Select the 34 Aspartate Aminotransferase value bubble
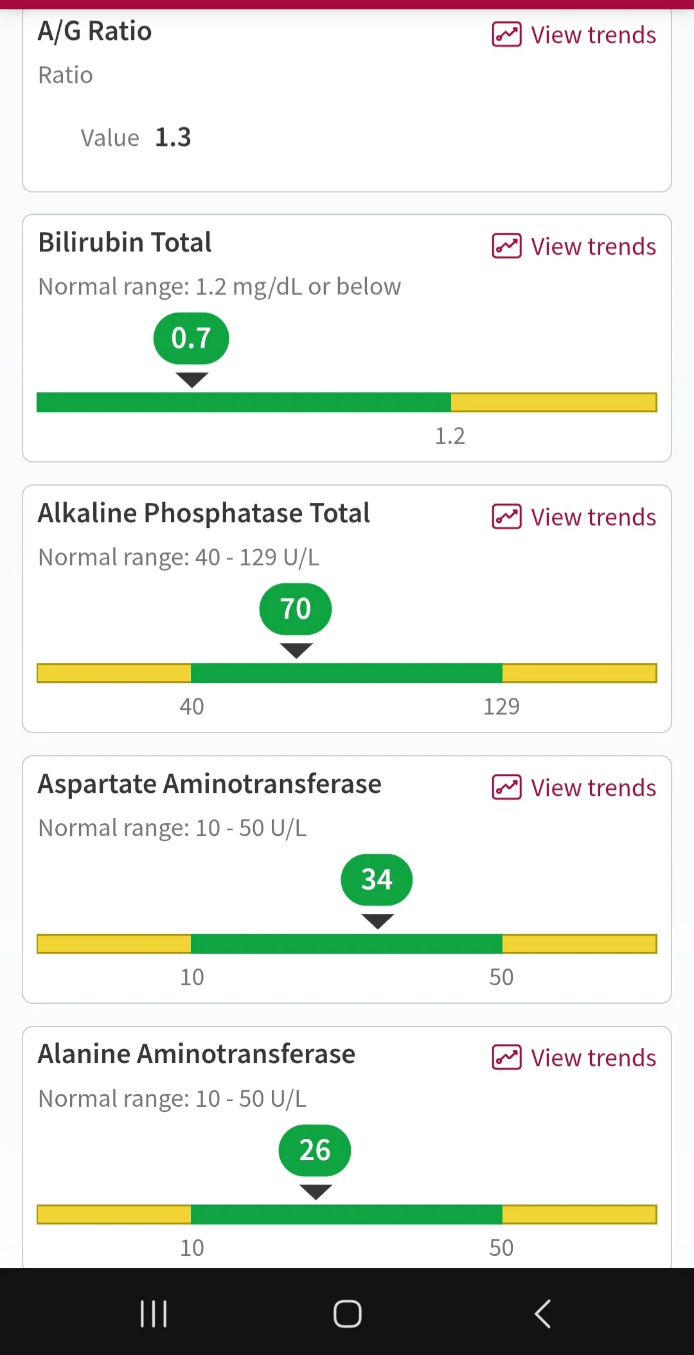The height and width of the screenshot is (1355, 694). click(x=377, y=880)
